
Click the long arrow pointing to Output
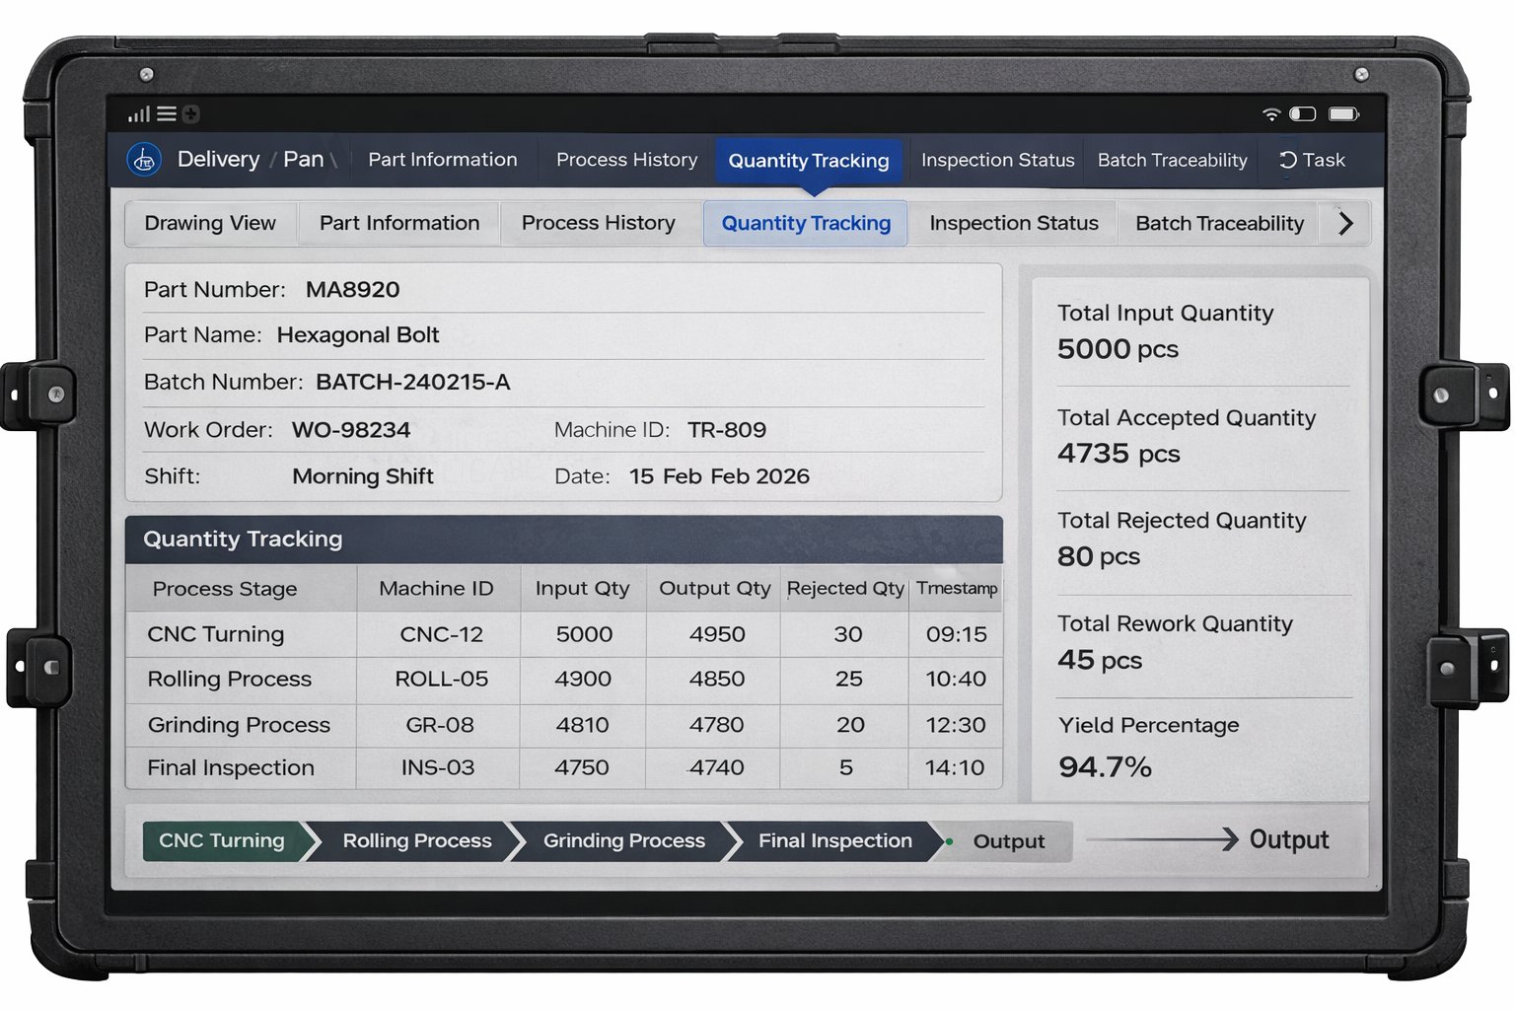pos(1162,839)
